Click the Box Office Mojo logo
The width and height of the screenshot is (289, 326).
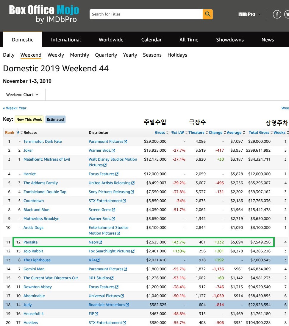(44, 14)
